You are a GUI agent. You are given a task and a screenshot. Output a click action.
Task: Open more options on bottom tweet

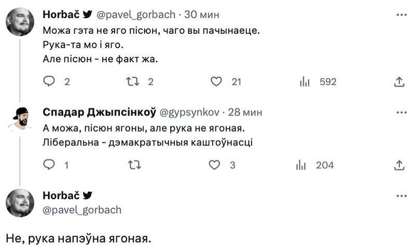coord(401,196)
